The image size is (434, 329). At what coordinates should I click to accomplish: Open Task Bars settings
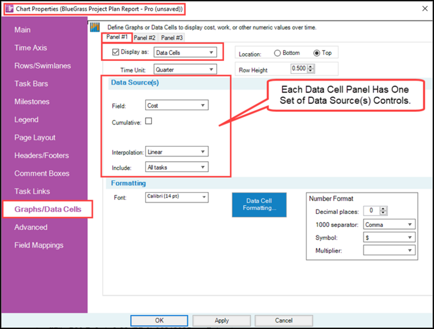click(x=31, y=84)
